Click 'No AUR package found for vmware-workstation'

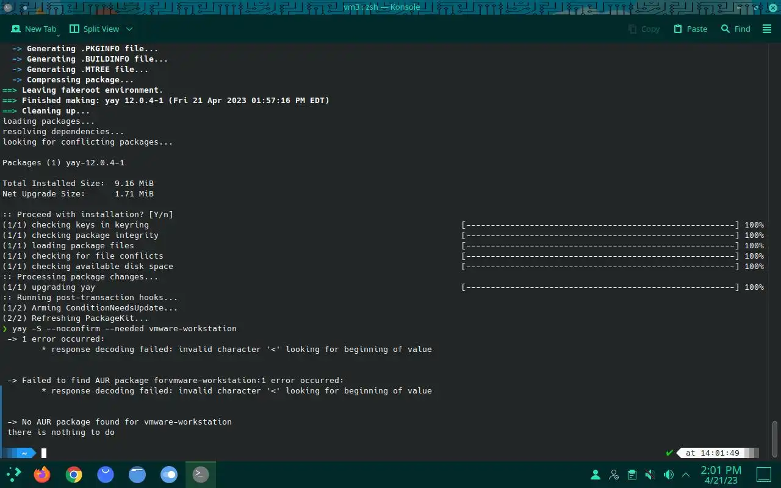(x=120, y=422)
